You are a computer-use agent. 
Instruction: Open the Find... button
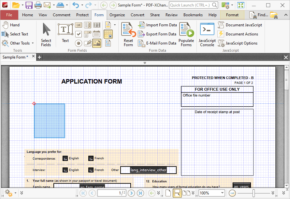[259, 15]
